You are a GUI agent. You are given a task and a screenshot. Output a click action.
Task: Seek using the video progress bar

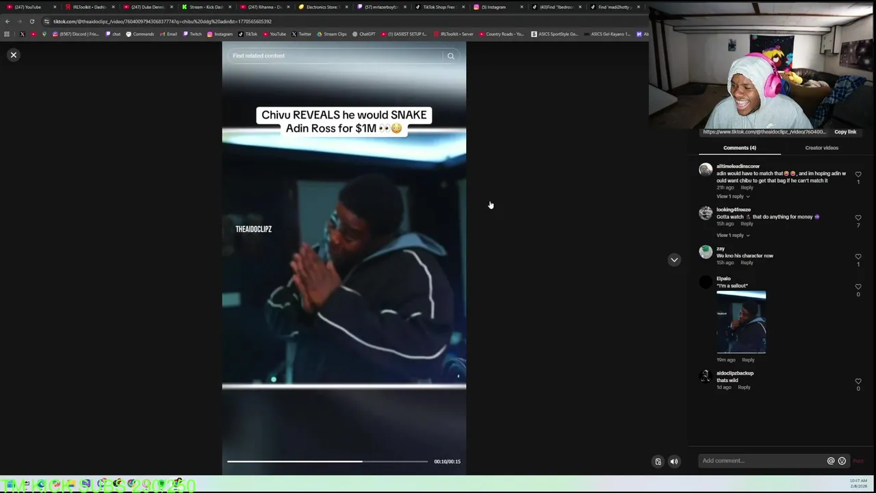click(x=327, y=462)
